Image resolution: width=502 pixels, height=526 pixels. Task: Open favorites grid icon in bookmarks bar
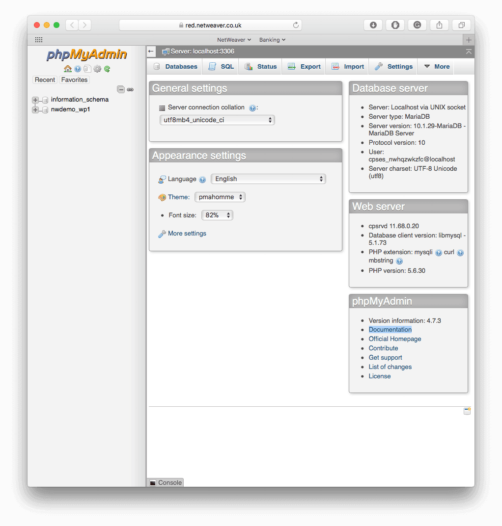(x=39, y=40)
